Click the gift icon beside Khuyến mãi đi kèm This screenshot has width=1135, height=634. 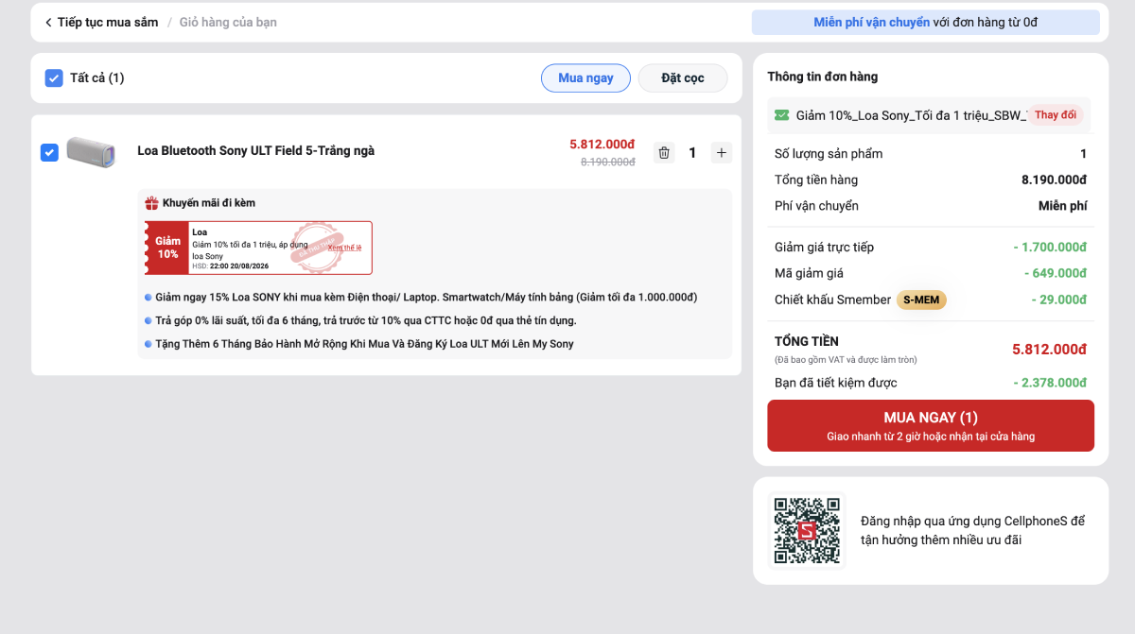(151, 203)
